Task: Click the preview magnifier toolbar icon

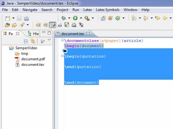Action: pyautogui.click(x=74, y=25)
